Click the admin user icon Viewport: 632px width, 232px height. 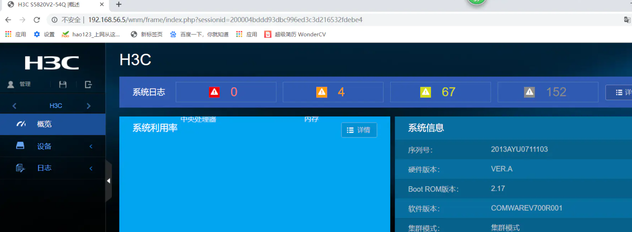click(x=11, y=84)
